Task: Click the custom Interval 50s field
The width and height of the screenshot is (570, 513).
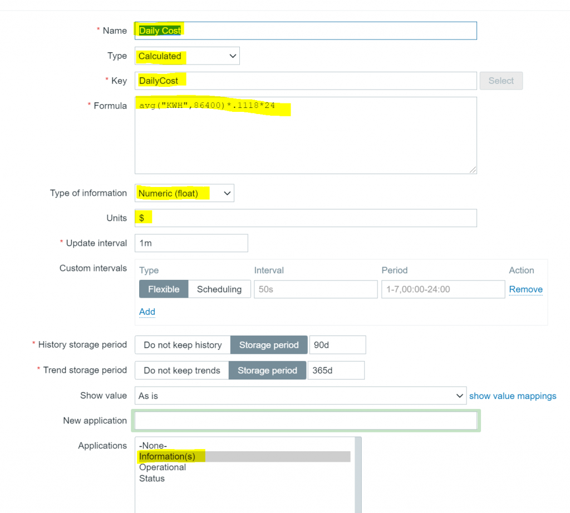Action: [316, 289]
